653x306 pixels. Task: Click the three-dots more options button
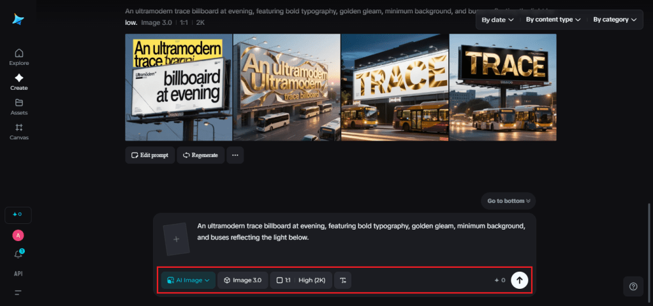coord(235,155)
